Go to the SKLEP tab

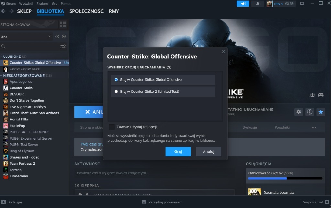click(x=25, y=11)
